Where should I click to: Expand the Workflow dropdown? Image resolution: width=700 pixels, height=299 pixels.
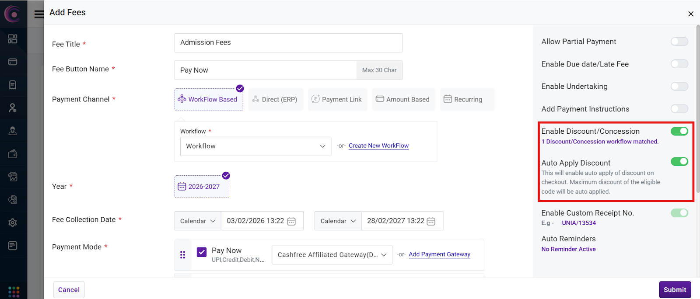[255, 146]
